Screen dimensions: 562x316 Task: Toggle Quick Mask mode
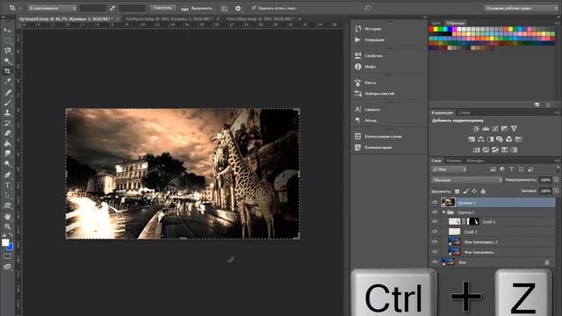(8, 256)
